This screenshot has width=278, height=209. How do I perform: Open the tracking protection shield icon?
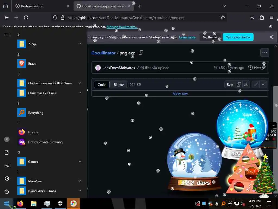pos(55,18)
